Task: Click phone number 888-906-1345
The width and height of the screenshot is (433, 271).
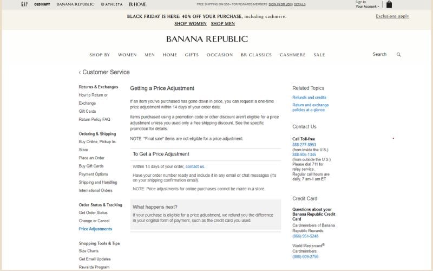Action: tap(304, 154)
